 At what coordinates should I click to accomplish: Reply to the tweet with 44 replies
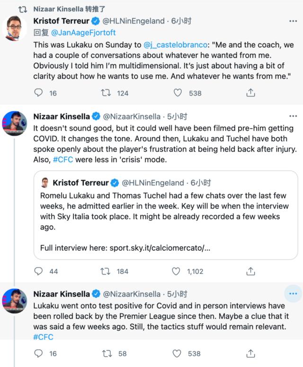tap(39, 271)
